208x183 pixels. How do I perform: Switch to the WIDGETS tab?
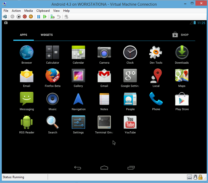(47, 35)
